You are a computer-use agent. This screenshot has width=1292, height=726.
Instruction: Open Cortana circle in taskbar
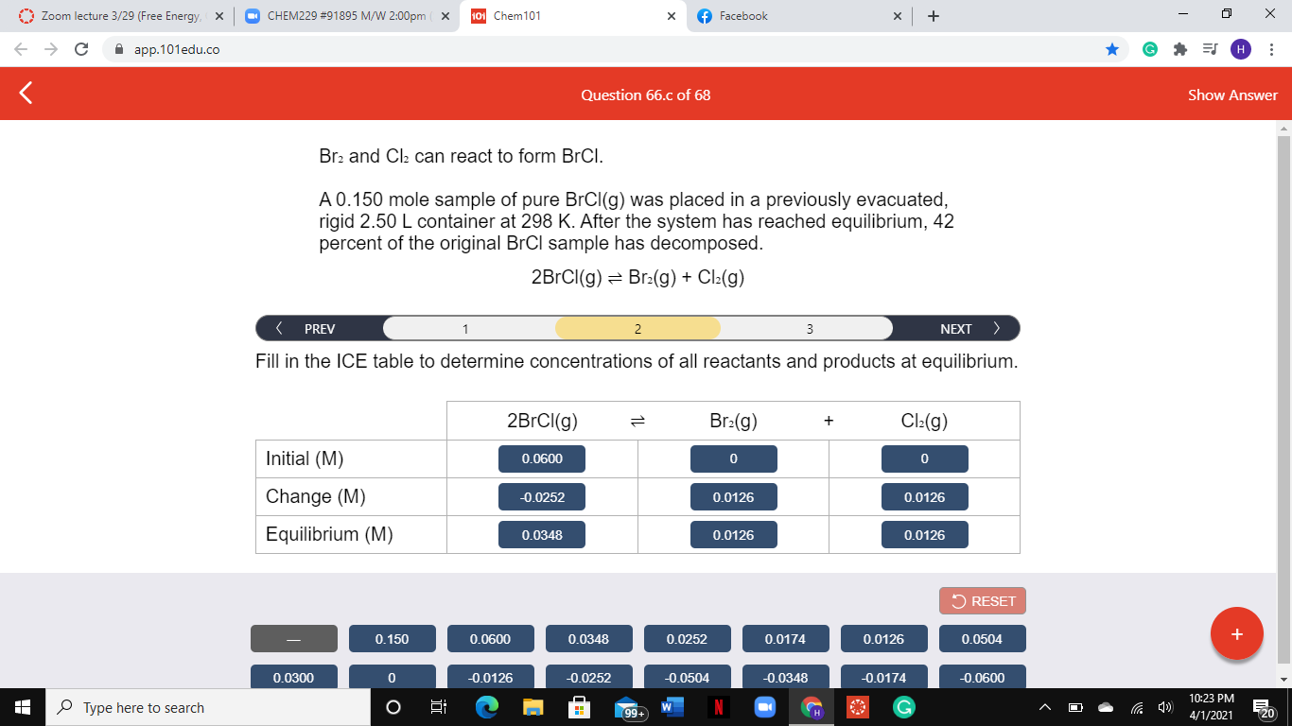point(393,707)
